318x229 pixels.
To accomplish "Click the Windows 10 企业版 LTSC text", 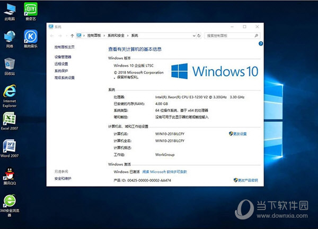I will coord(134,66).
